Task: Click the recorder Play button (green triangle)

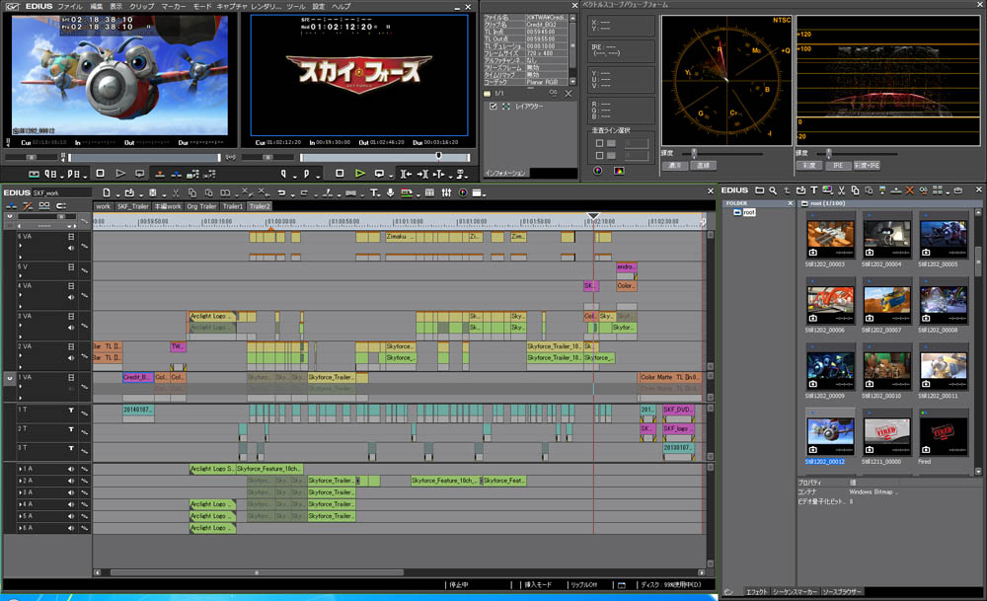Action: [360, 173]
